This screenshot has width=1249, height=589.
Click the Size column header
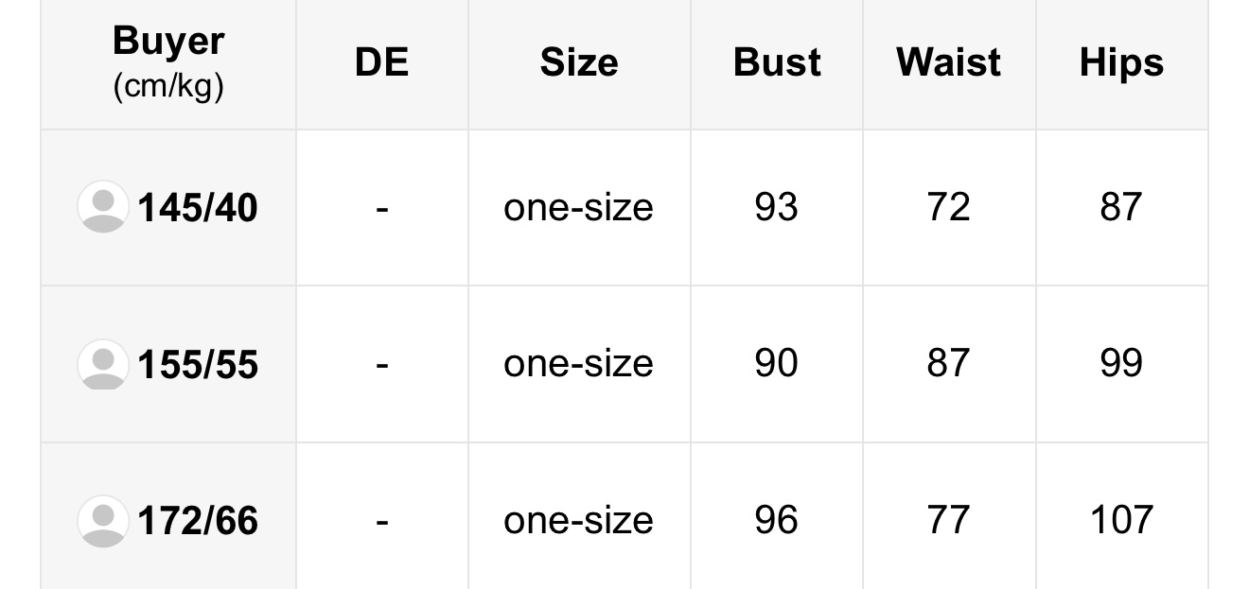click(579, 62)
